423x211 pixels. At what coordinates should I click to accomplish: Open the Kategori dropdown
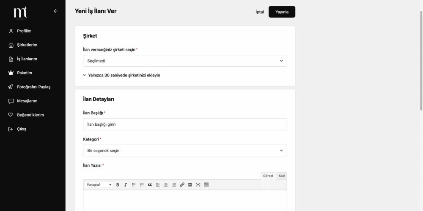click(x=185, y=150)
